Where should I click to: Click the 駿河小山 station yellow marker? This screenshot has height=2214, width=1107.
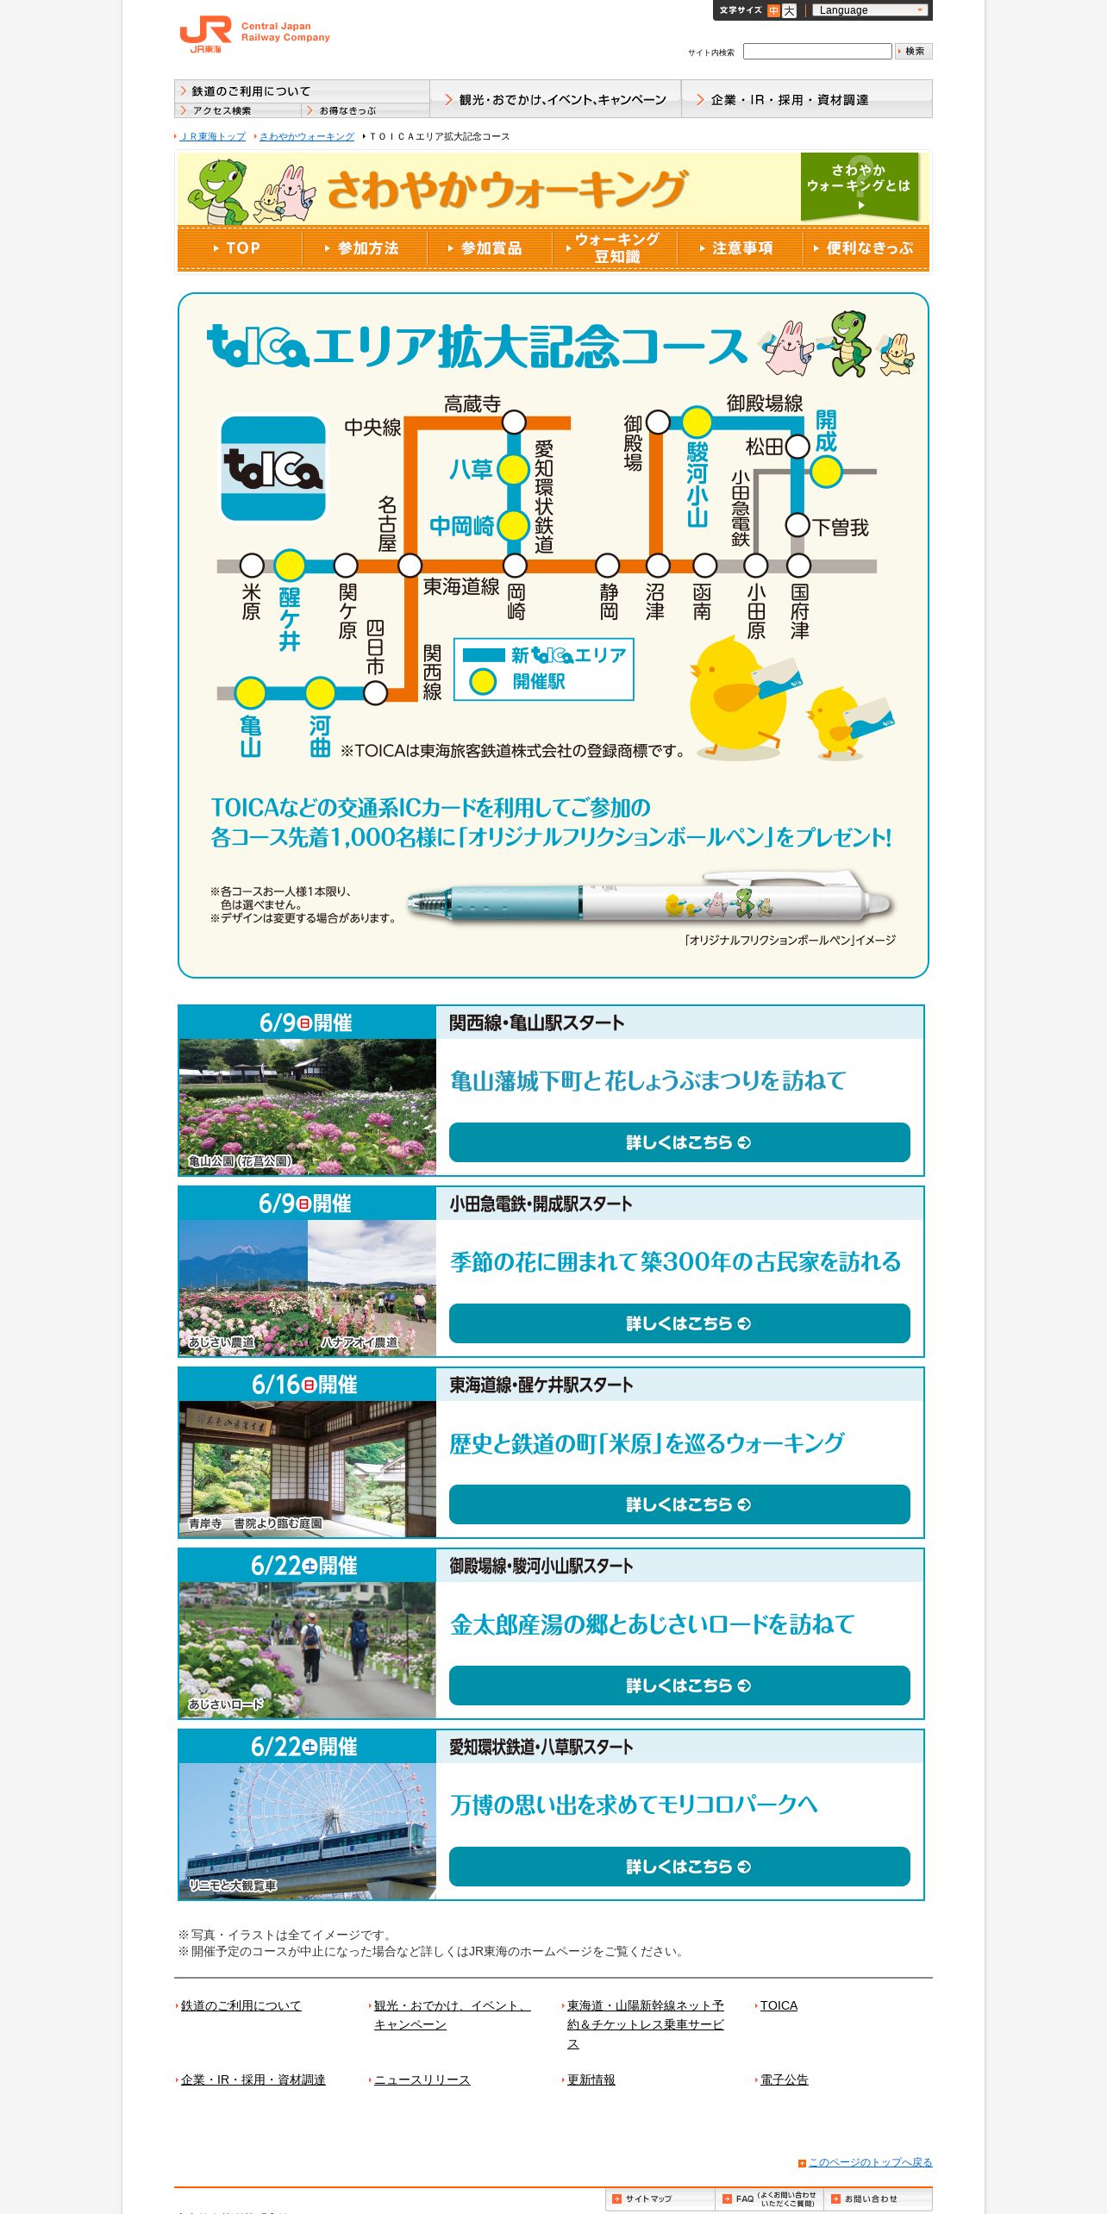coord(697,422)
